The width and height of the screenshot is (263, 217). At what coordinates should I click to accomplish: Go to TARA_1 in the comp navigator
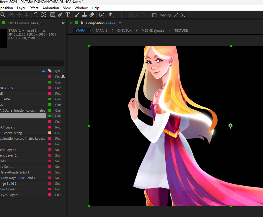click(x=101, y=30)
